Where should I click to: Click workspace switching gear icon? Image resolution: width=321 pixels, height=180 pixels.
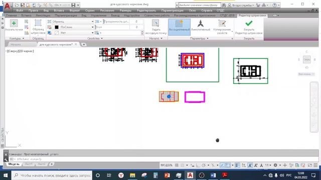tap(275, 165)
